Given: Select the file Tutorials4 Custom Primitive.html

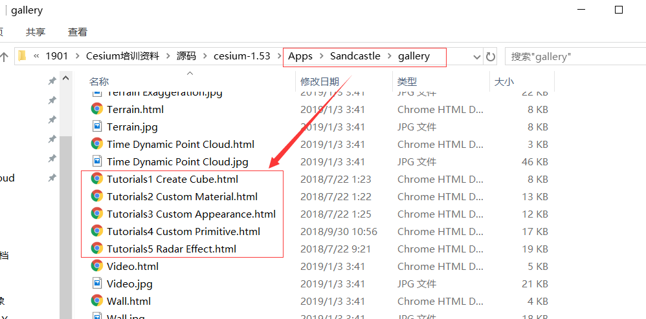Looking at the screenshot, I should (183, 231).
